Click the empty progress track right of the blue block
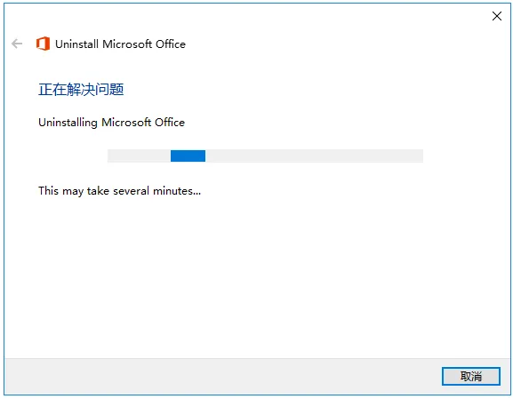The image size is (513, 399). (314, 156)
